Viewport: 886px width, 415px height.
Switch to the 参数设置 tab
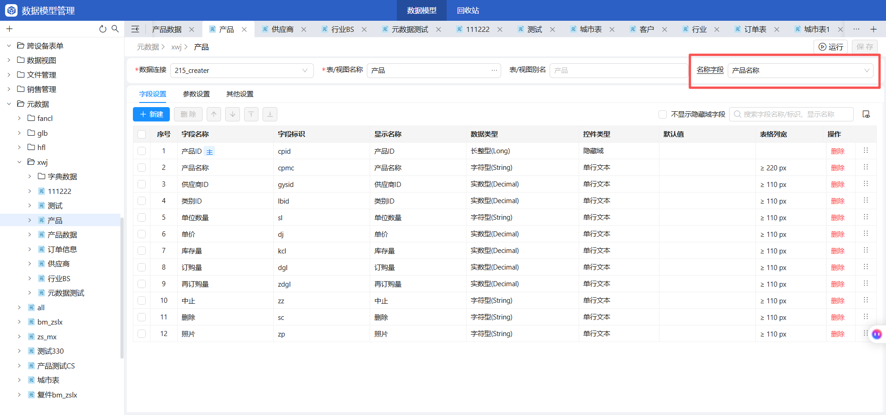point(196,94)
